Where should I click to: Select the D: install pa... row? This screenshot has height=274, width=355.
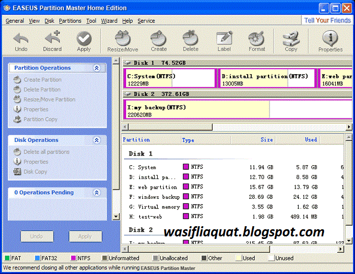click(233, 177)
